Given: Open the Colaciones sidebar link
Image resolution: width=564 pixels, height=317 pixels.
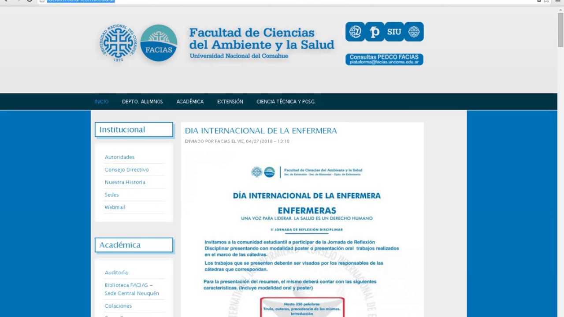Looking at the screenshot, I should 118,306.
